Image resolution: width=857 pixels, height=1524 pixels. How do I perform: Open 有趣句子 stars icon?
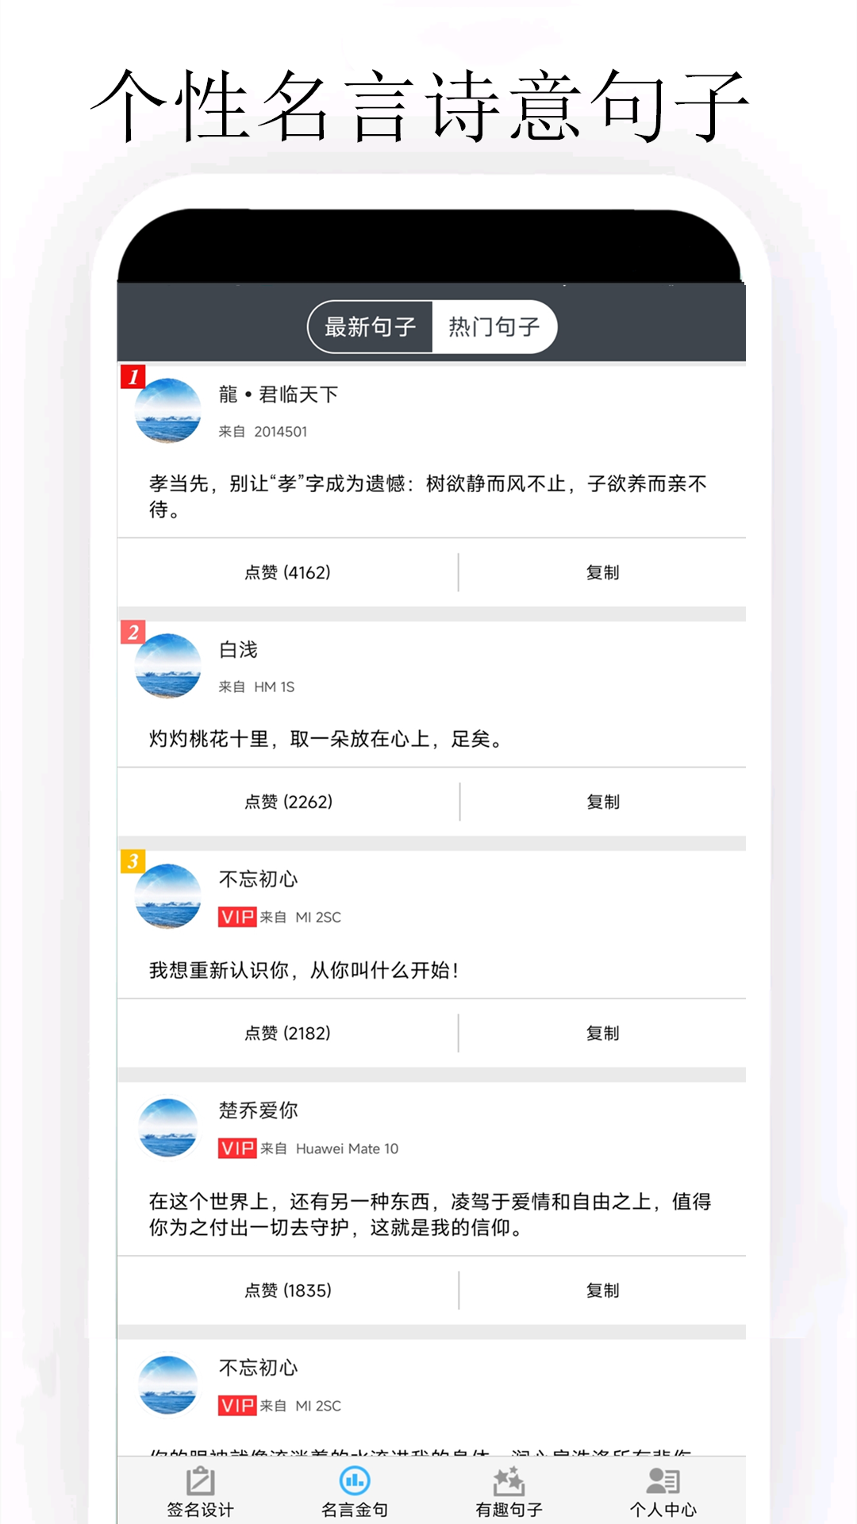509,1481
